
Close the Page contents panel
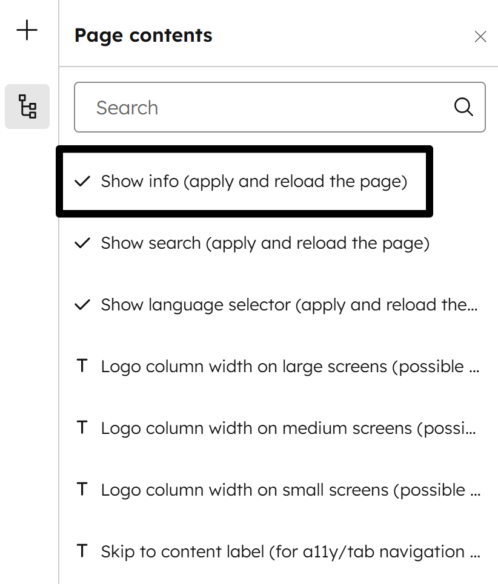(480, 37)
